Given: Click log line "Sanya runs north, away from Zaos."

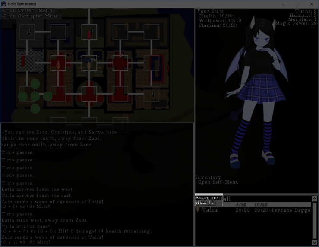Looking at the screenshot, I should coord(47,145).
